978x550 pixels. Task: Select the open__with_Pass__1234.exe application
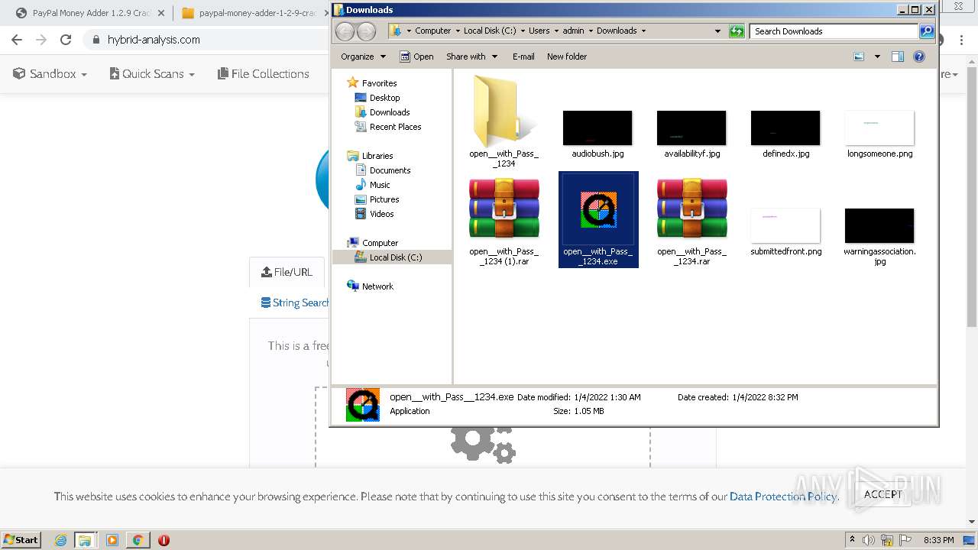(x=598, y=220)
